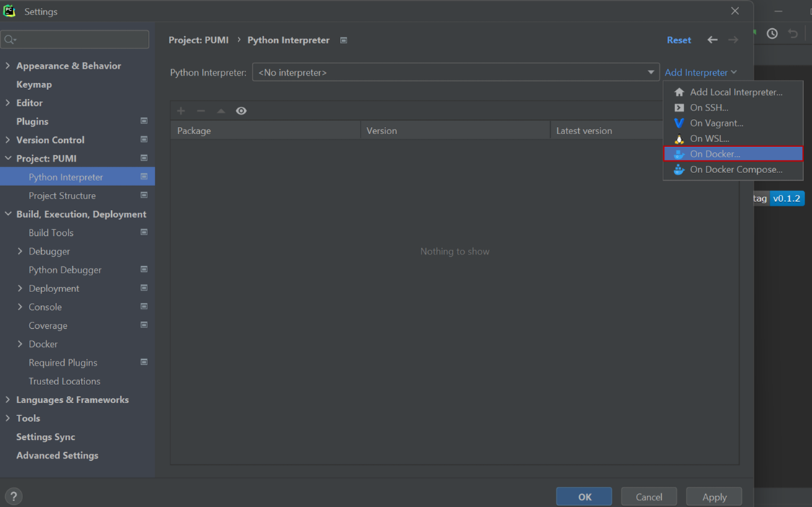Click the project icon beside Build Tools row
The width and height of the screenshot is (812, 507).
(144, 233)
